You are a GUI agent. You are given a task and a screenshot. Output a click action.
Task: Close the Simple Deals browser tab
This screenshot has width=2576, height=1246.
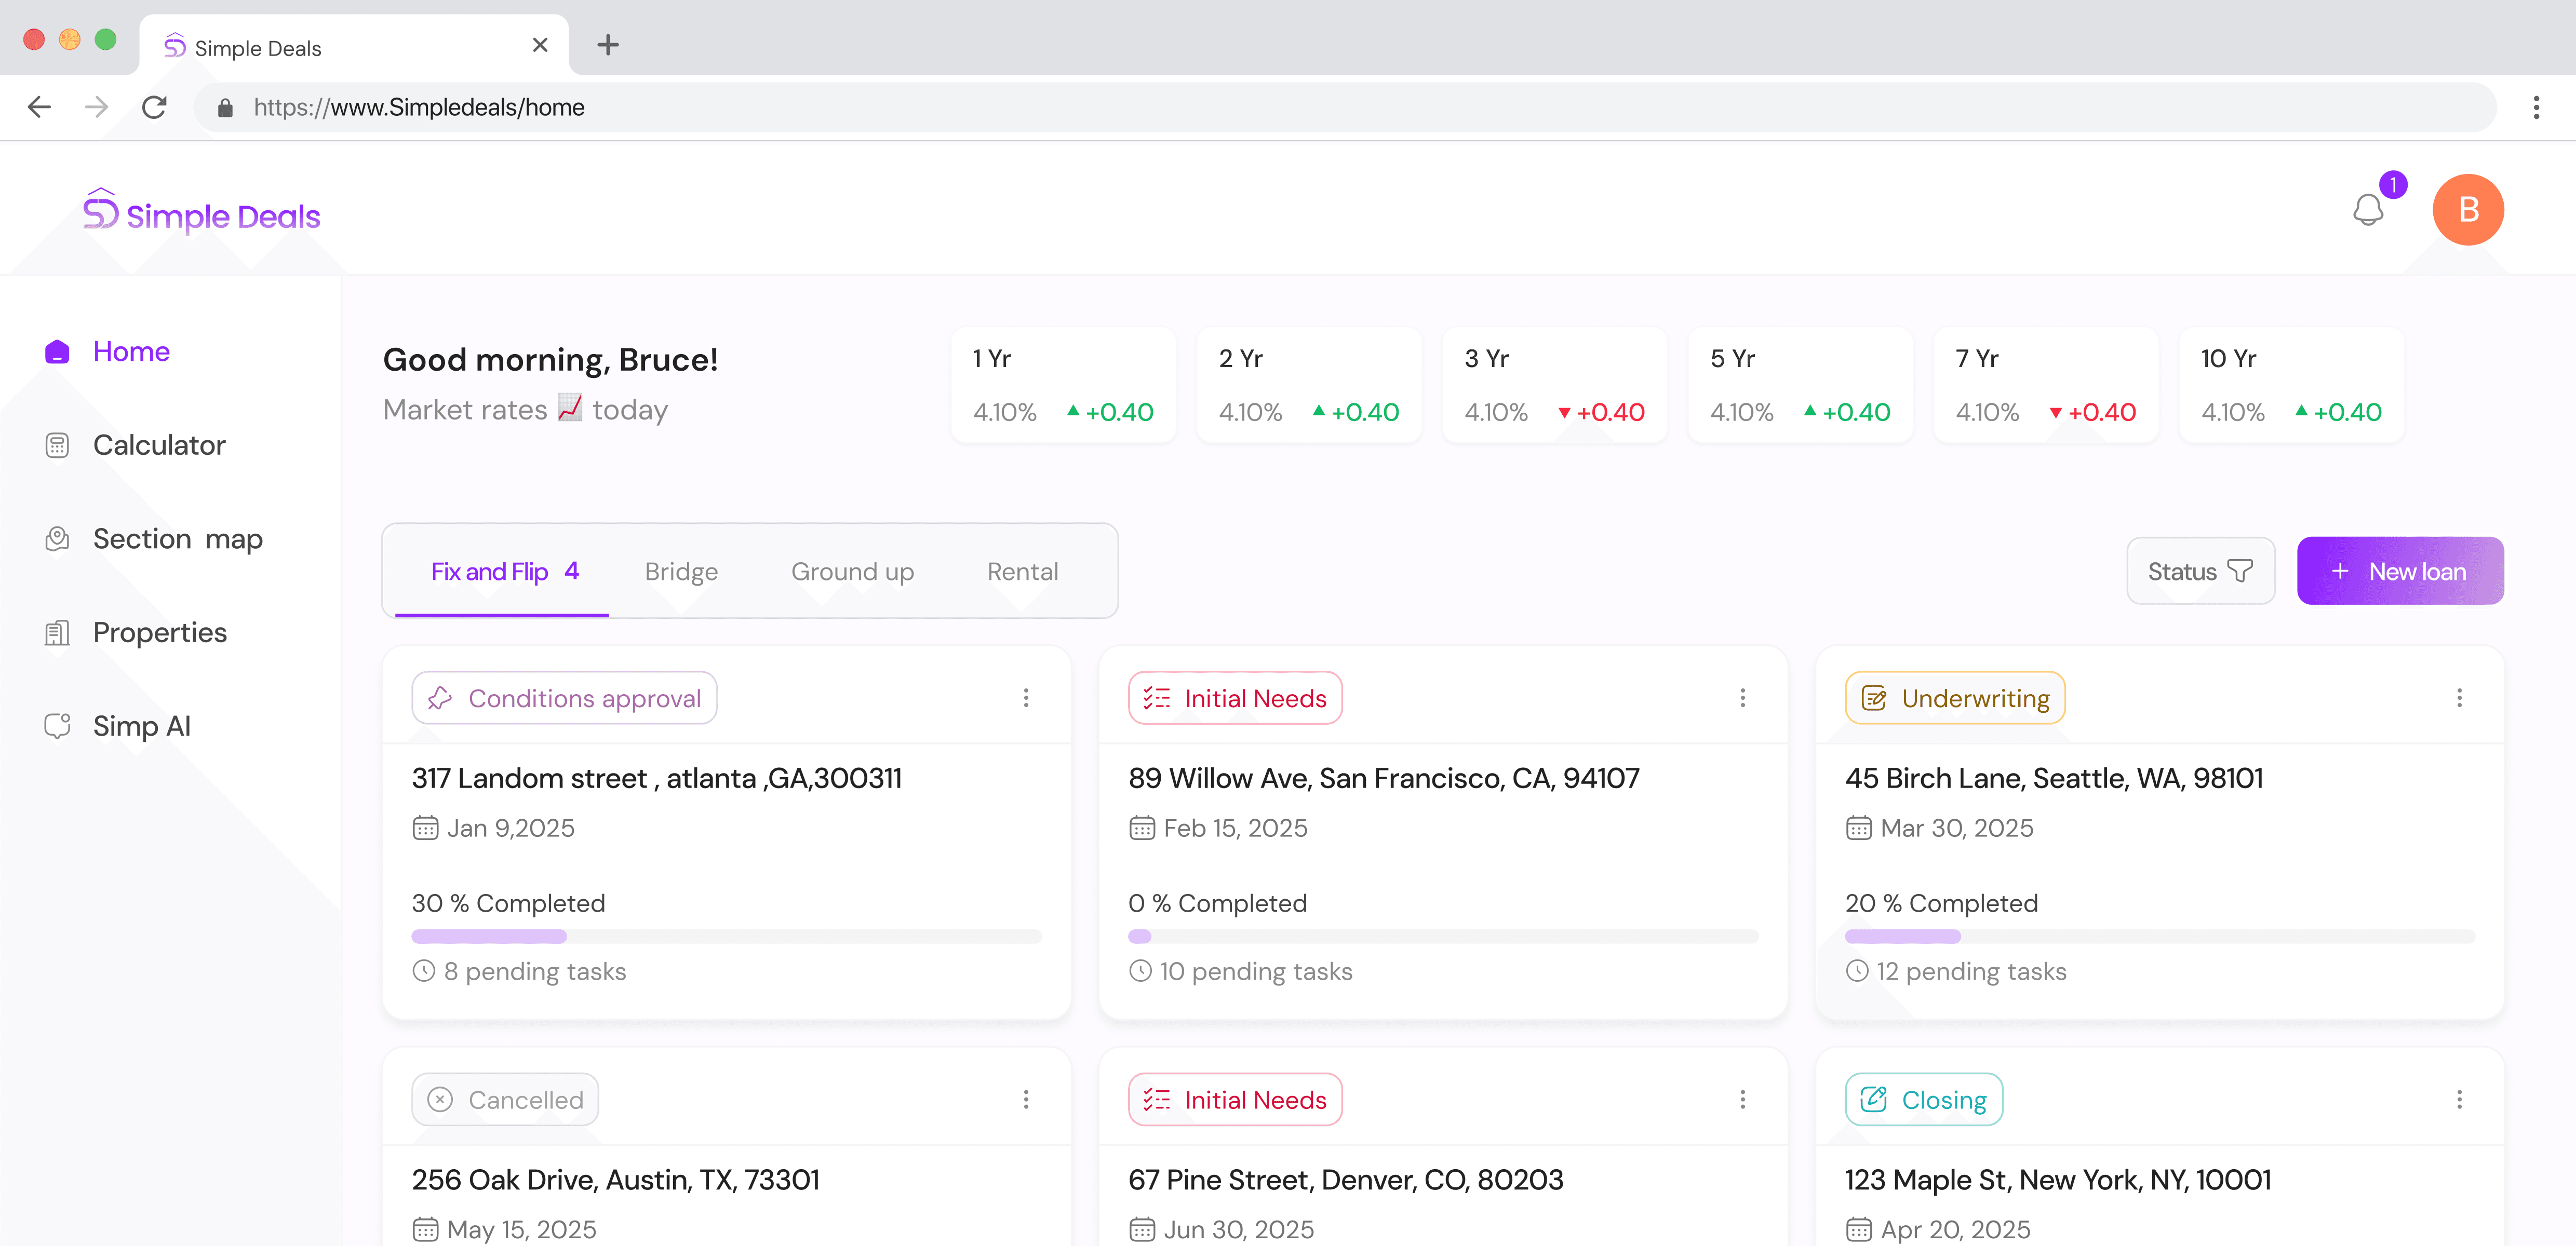(540, 45)
